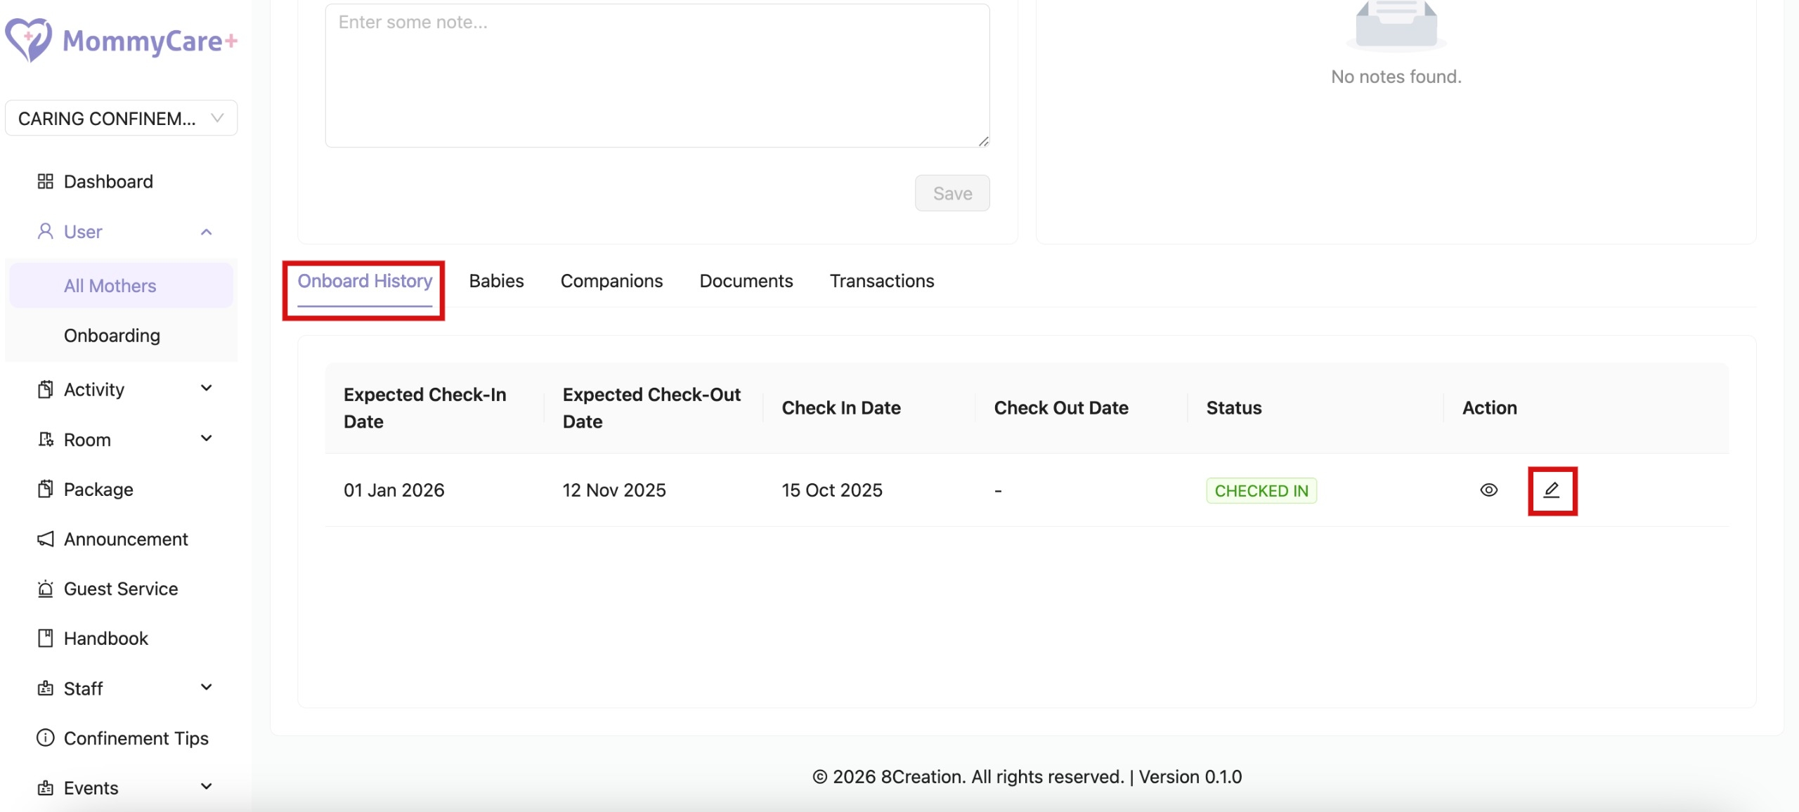Viewport: 1799px width, 812px height.
Task: Expand the Room sidebar menu
Action: pos(206,439)
